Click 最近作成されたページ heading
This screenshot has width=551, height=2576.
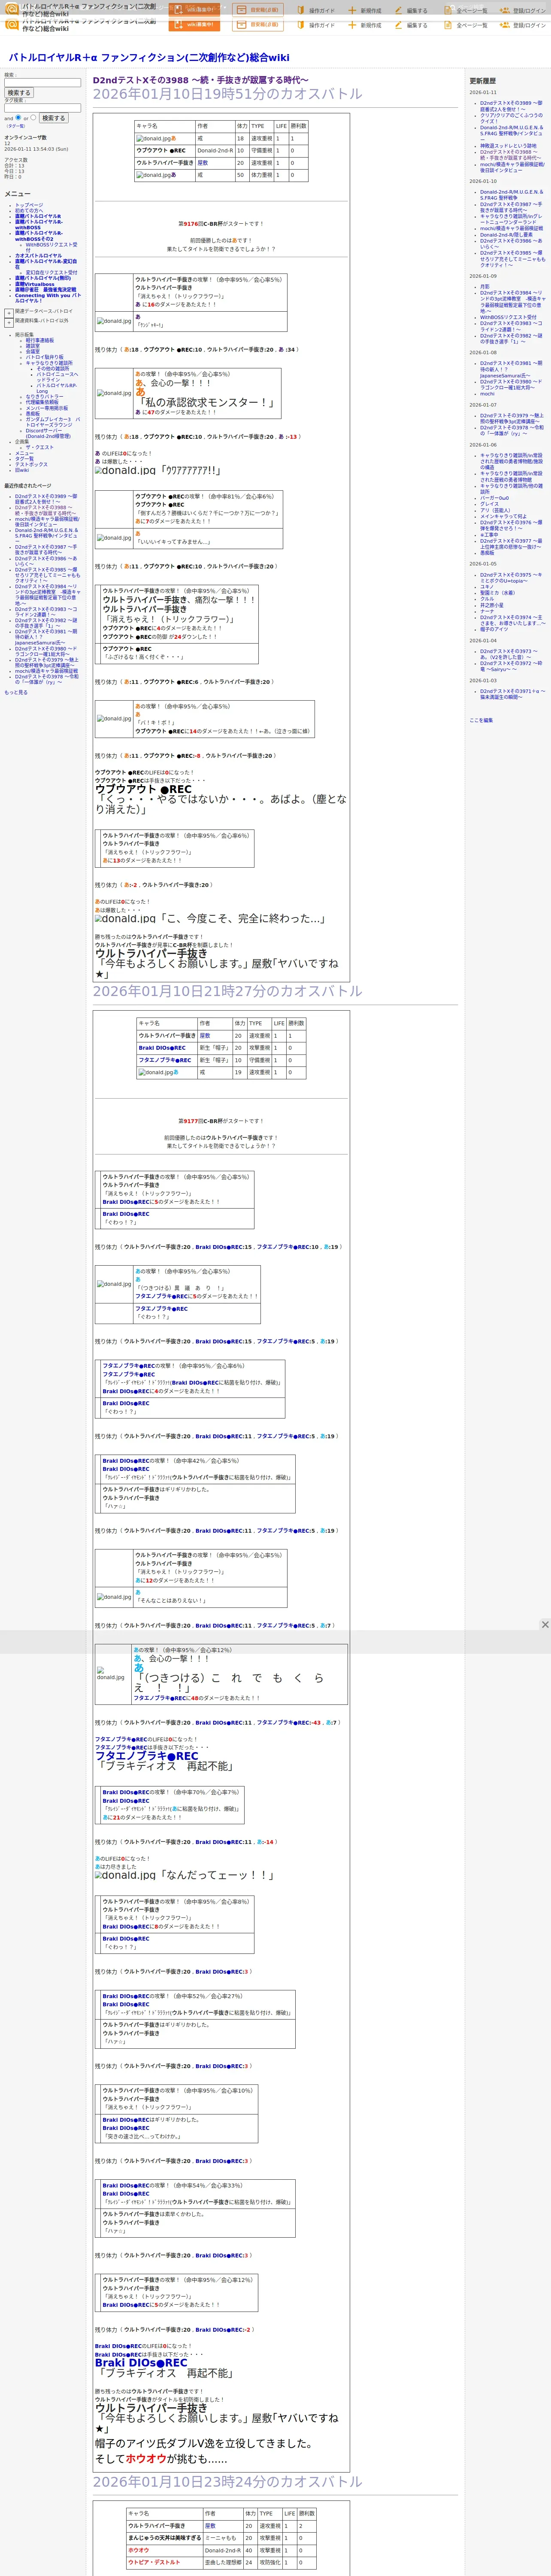coord(28,486)
